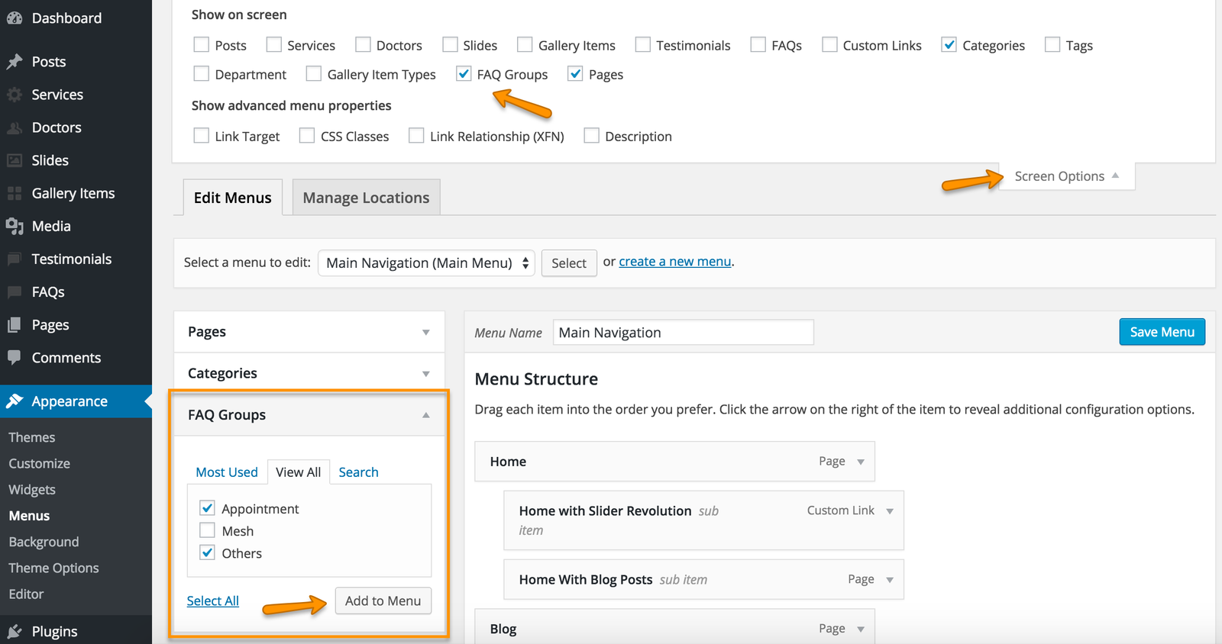Enable the Posts screen option checkbox
The height and width of the screenshot is (644, 1222).
click(202, 45)
